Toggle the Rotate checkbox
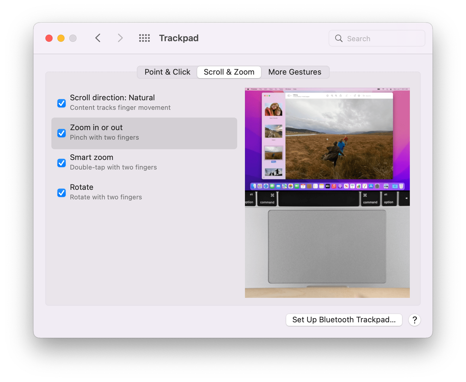 point(61,193)
